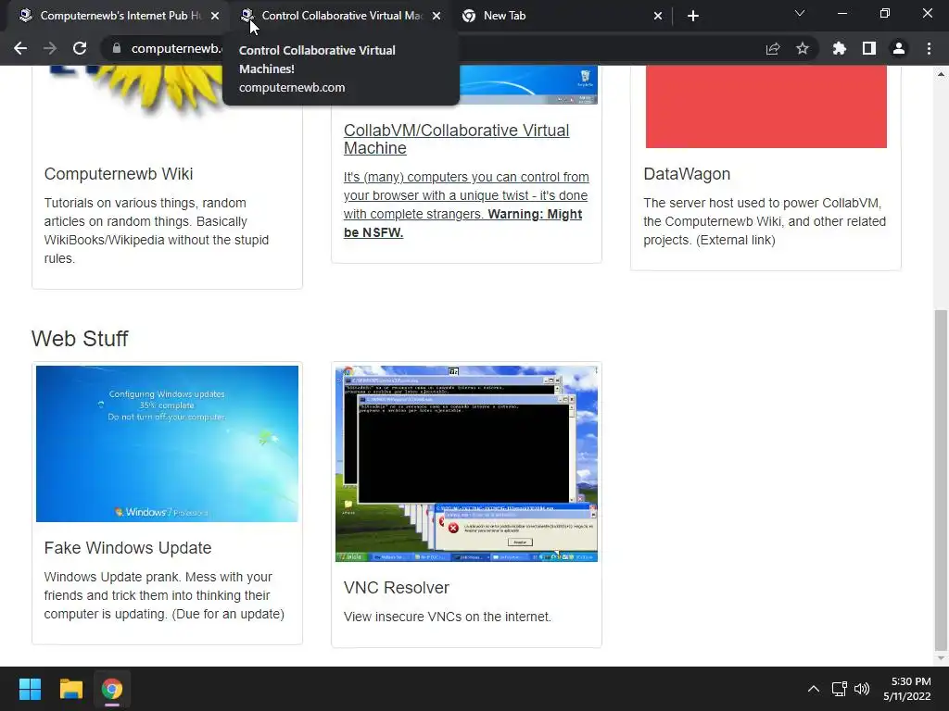Viewport: 949px width, 711px height.
Task: Click the address bar URL
Action: (176, 48)
